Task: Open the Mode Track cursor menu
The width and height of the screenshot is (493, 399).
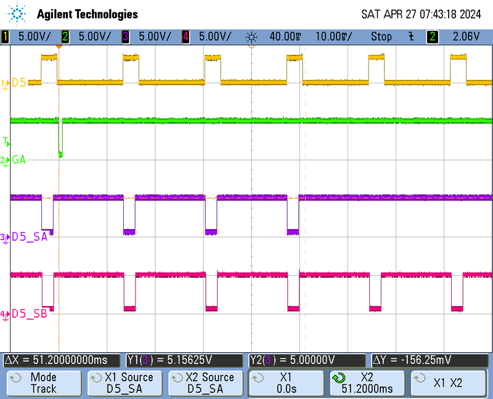Action: (x=43, y=383)
